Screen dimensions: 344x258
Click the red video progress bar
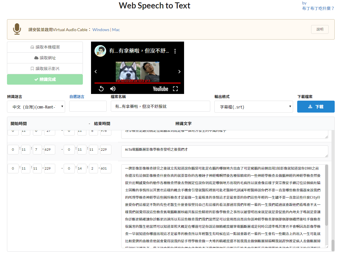point(138,83)
